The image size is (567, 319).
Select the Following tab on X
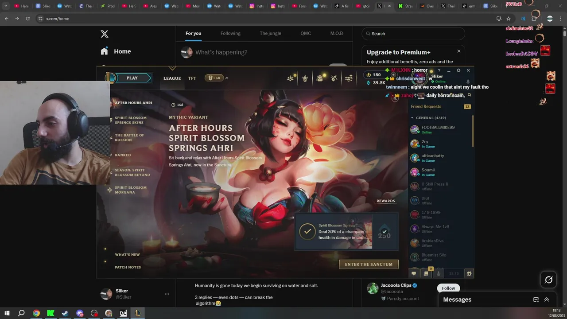point(230,33)
